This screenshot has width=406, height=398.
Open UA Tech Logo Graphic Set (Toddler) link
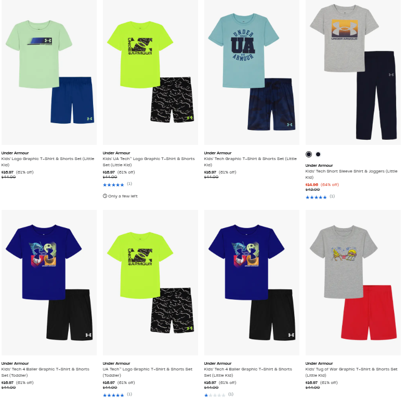148,372
